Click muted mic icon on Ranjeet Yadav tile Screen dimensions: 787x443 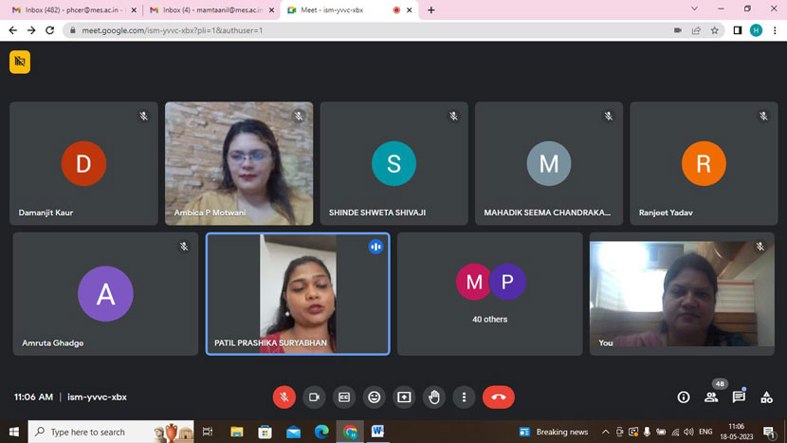click(x=763, y=116)
